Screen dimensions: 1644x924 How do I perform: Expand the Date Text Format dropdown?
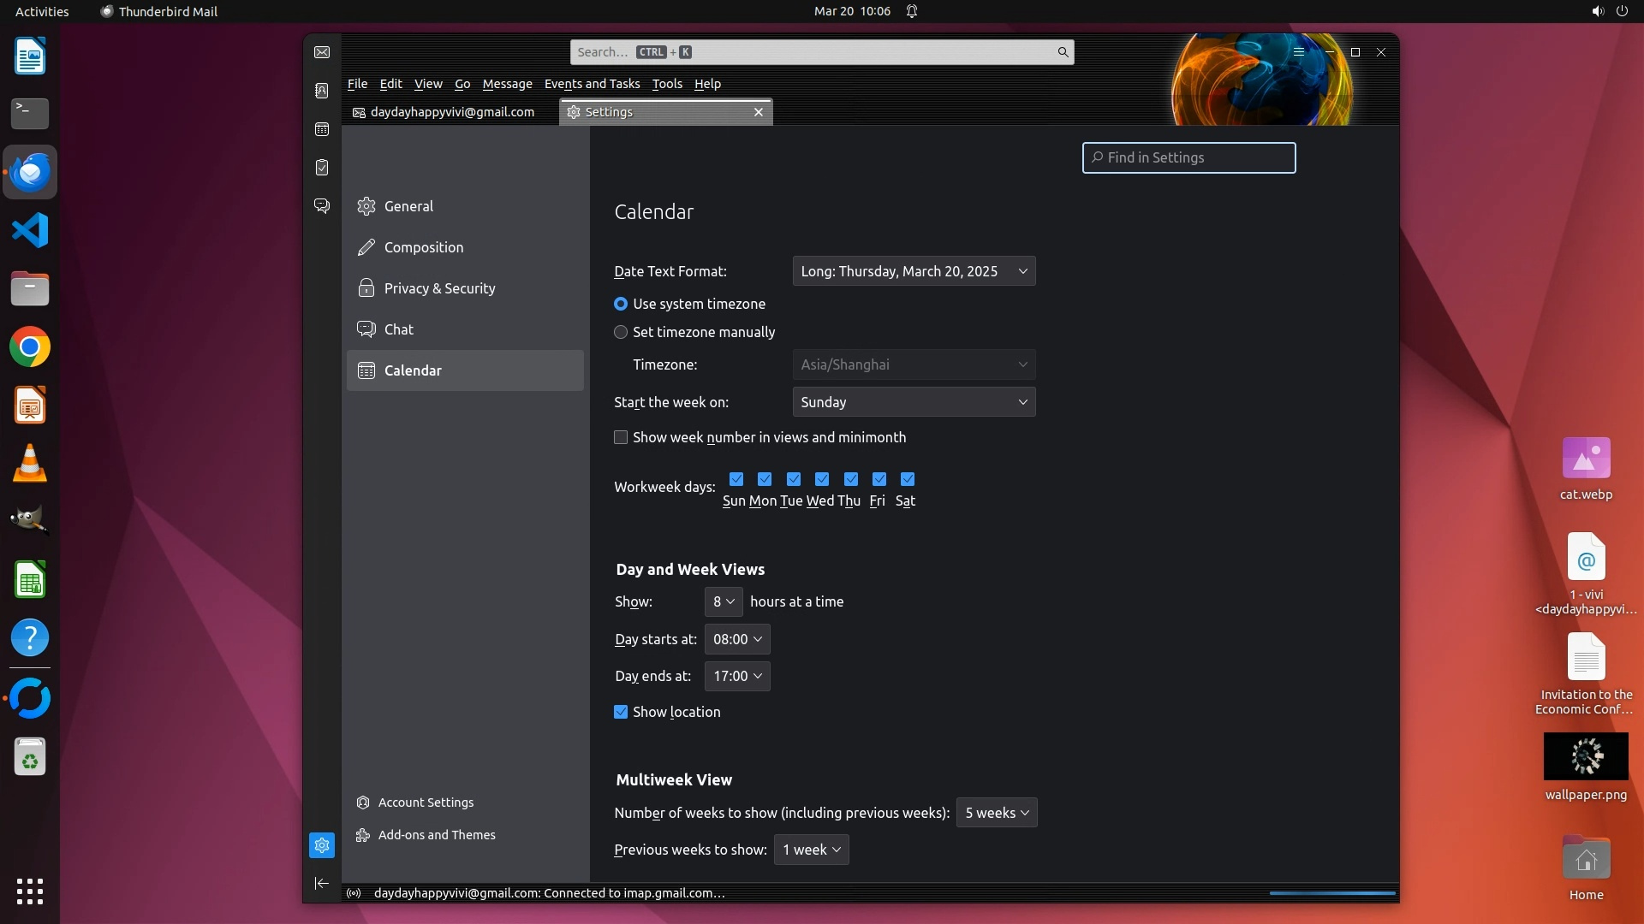click(x=914, y=271)
